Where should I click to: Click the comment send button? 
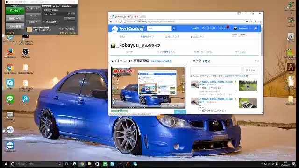pos(250,70)
